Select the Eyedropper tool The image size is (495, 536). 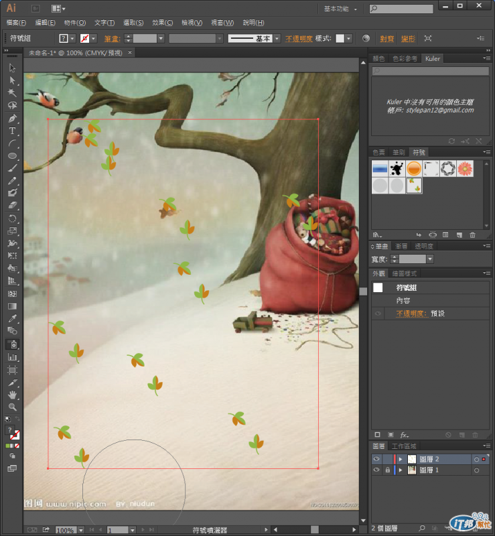(12, 319)
